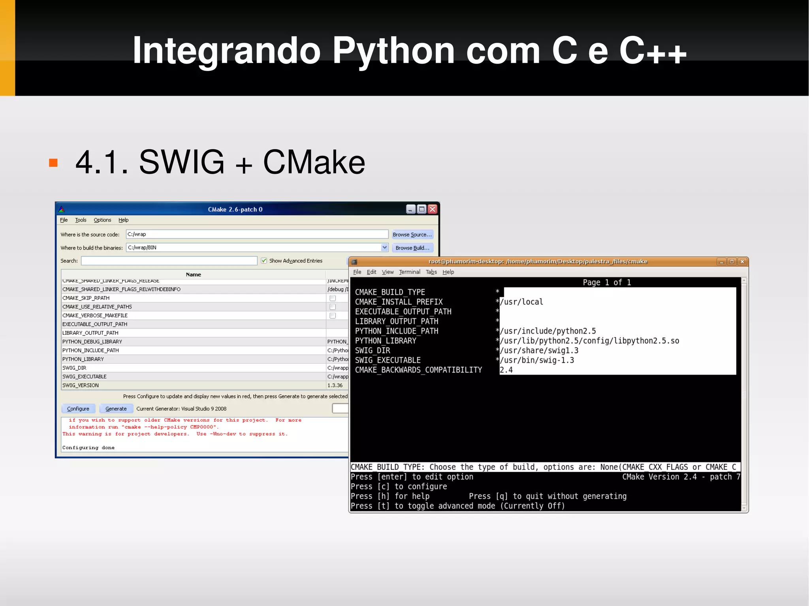Click the terminal scrollbar down arrow
Screen dimensions: 809x606
click(744, 508)
